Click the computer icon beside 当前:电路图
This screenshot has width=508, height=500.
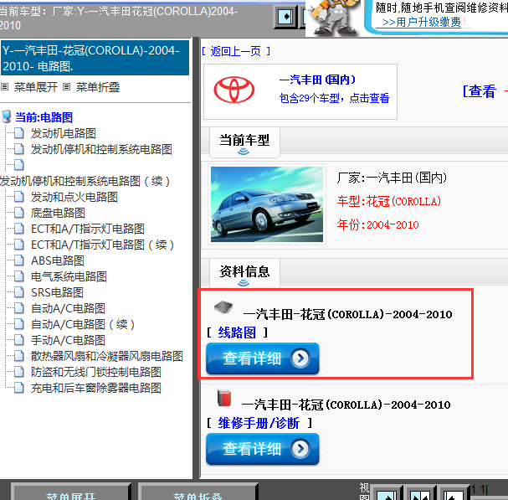click(x=7, y=116)
